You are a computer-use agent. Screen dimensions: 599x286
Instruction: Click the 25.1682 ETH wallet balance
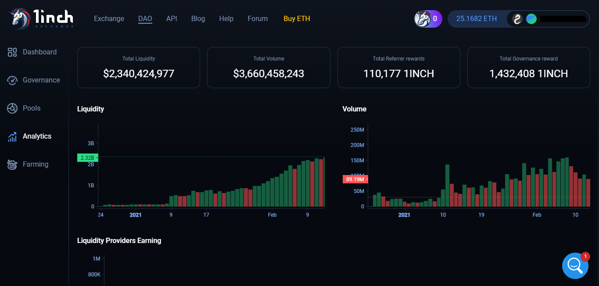477,19
